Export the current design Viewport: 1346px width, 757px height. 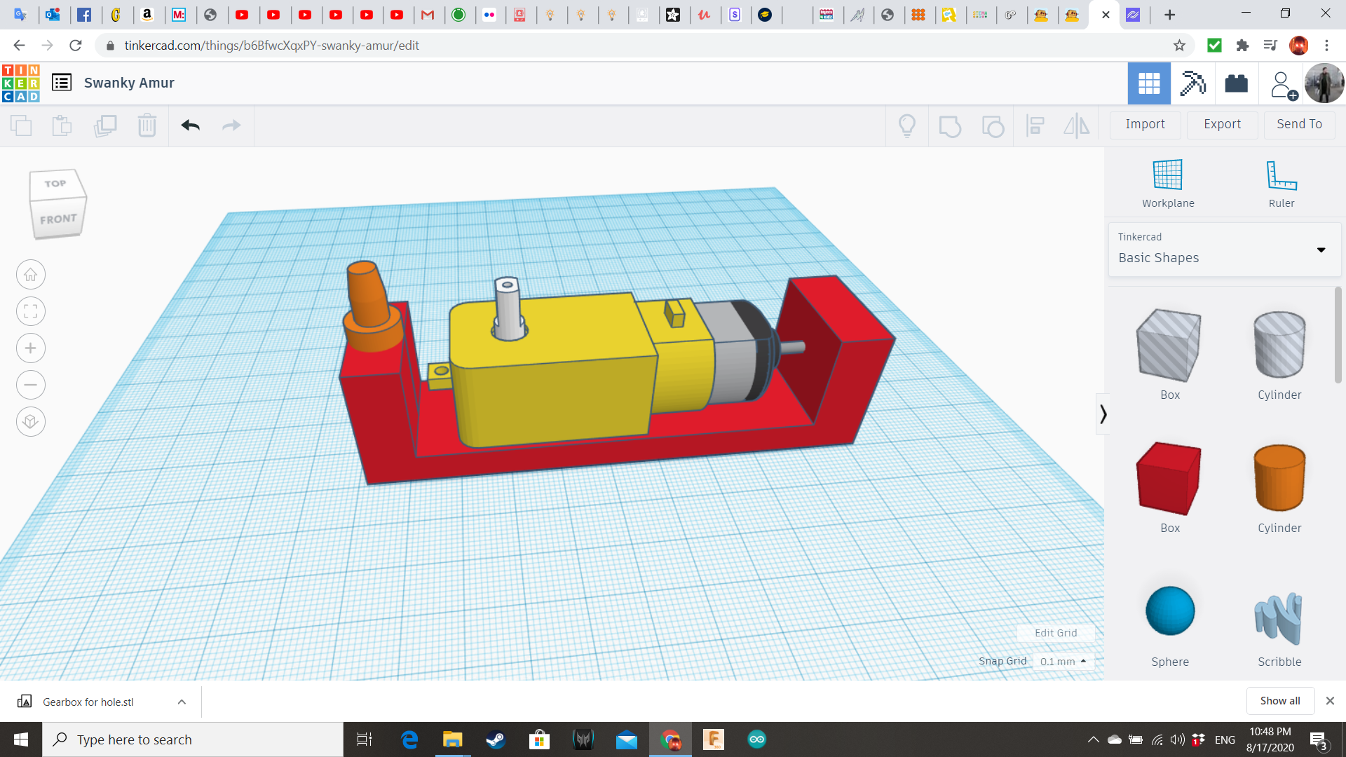pyautogui.click(x=1221, y=124)
